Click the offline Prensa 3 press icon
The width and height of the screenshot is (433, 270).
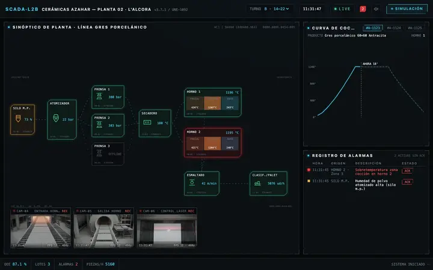tap(99, 153)
